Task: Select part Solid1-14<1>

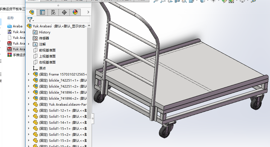Action: [60, 123]
